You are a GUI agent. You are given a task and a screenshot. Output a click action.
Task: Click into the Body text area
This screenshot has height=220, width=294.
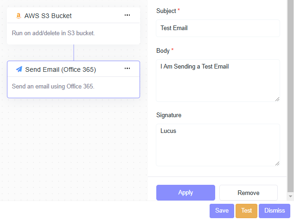click(x=217, y=80)
